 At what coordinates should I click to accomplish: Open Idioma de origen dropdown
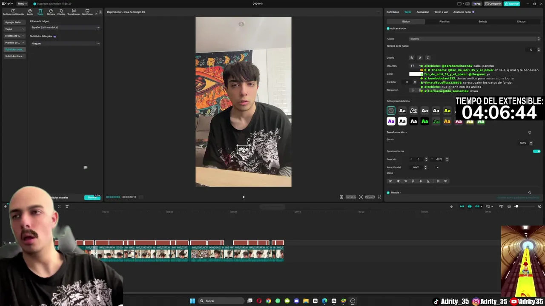(x=65, y=28)
